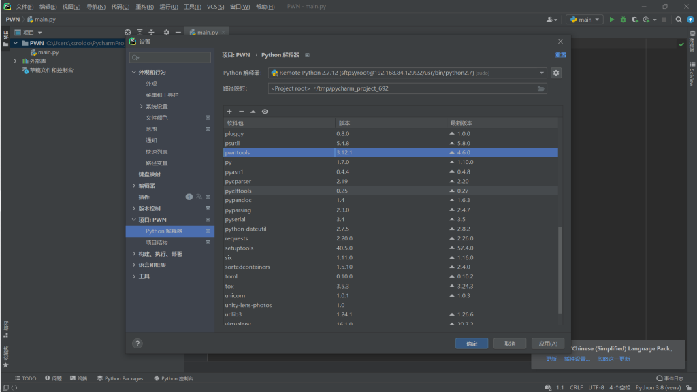Viewport: 697px width, 392px height.
Task: Open Python Console tool window
Action: [x=174, y=378]
